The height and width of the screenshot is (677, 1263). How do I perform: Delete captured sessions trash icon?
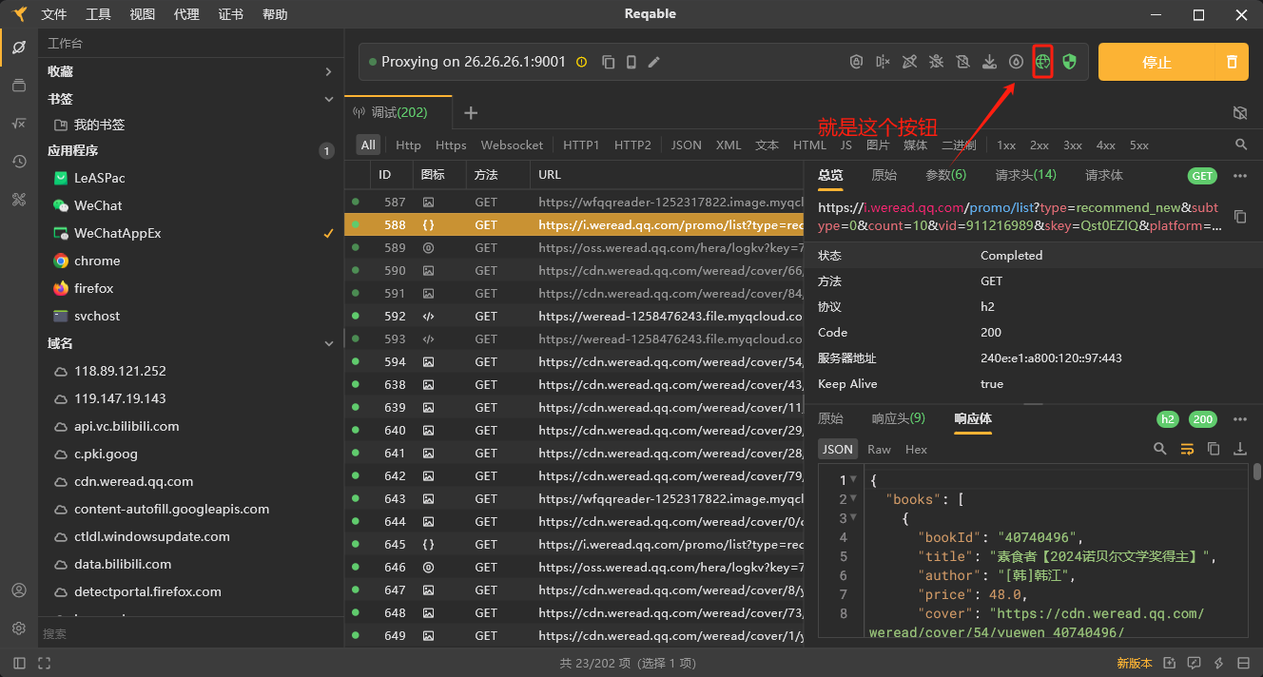(1232, 62)
